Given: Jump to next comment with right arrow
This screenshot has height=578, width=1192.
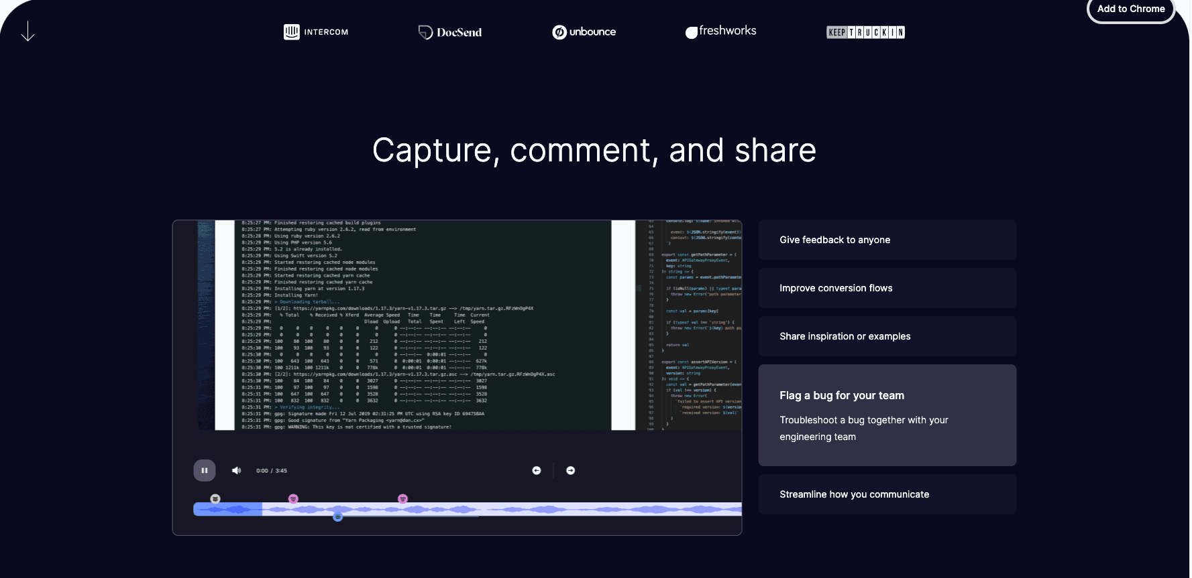Looking at the screenshot, I should click(571, 471).
